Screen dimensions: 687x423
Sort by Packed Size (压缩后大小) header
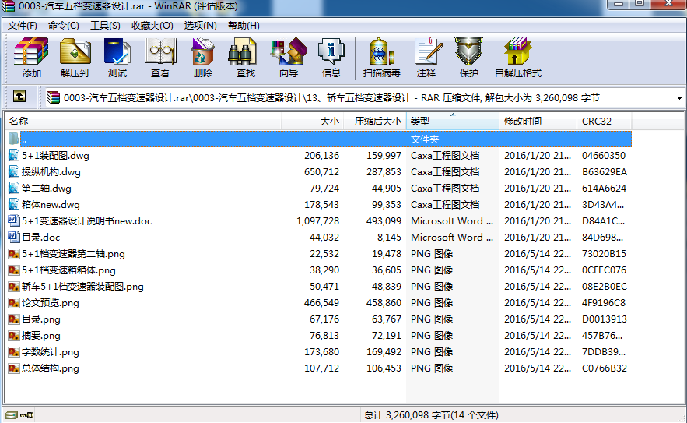point(375,121)
